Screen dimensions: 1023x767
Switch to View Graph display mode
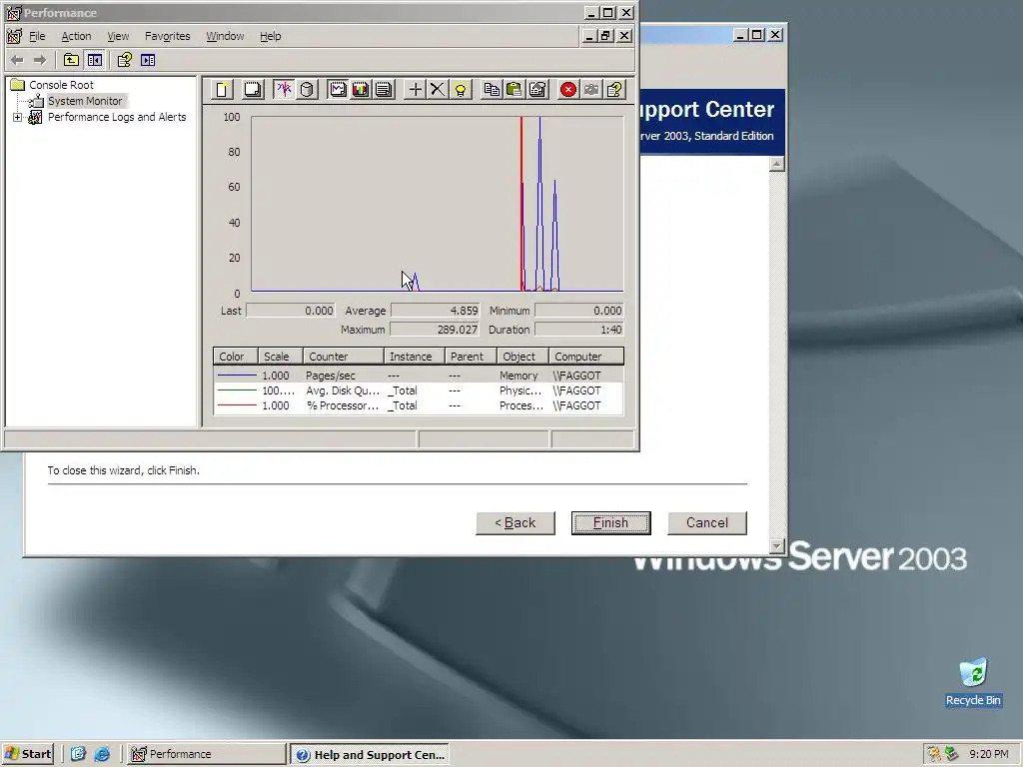click(338, 89)
